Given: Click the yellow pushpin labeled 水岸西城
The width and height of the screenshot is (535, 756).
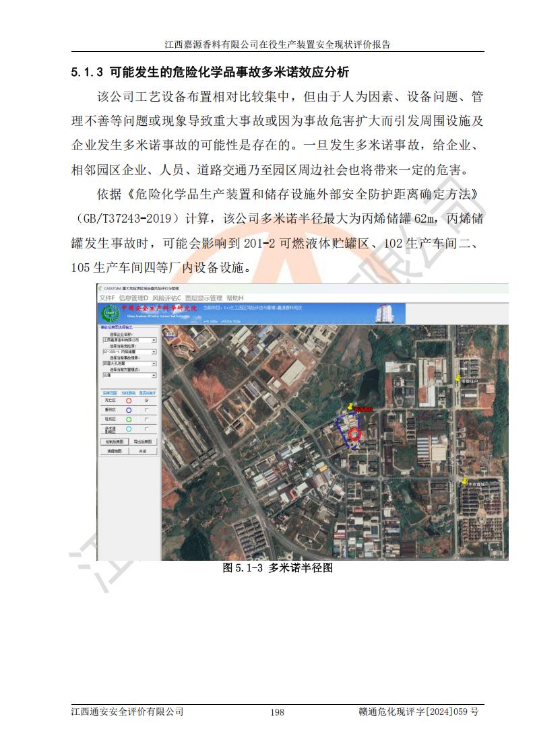Looking at the screenshot, I should click(x=465, y=481).
